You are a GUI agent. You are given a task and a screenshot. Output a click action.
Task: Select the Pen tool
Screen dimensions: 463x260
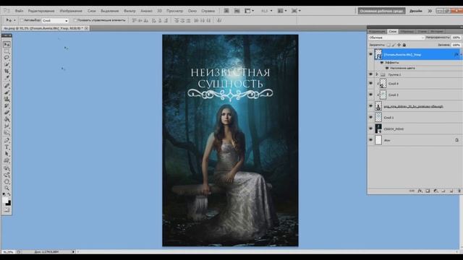click(x=7, y=140)
